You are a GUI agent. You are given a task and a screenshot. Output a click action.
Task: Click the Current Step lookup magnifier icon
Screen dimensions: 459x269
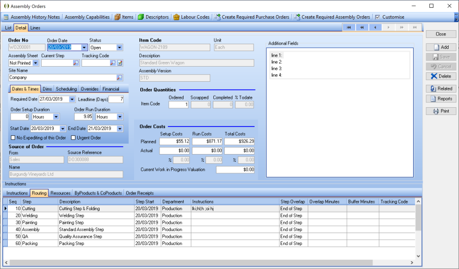(76, 63)
